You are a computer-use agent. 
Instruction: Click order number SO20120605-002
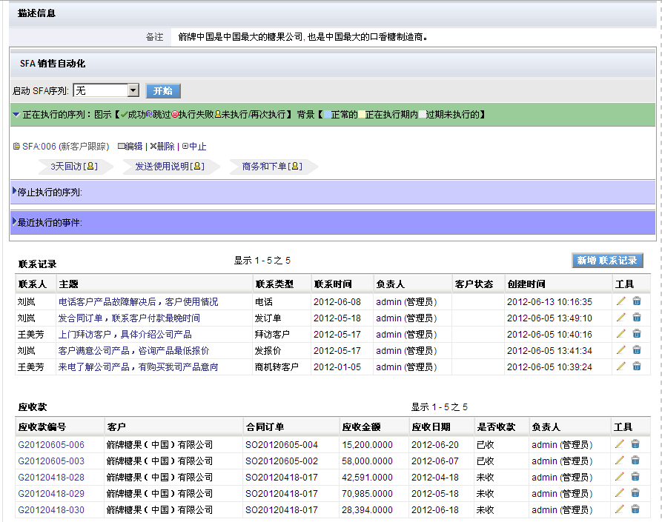pos(282,461)
